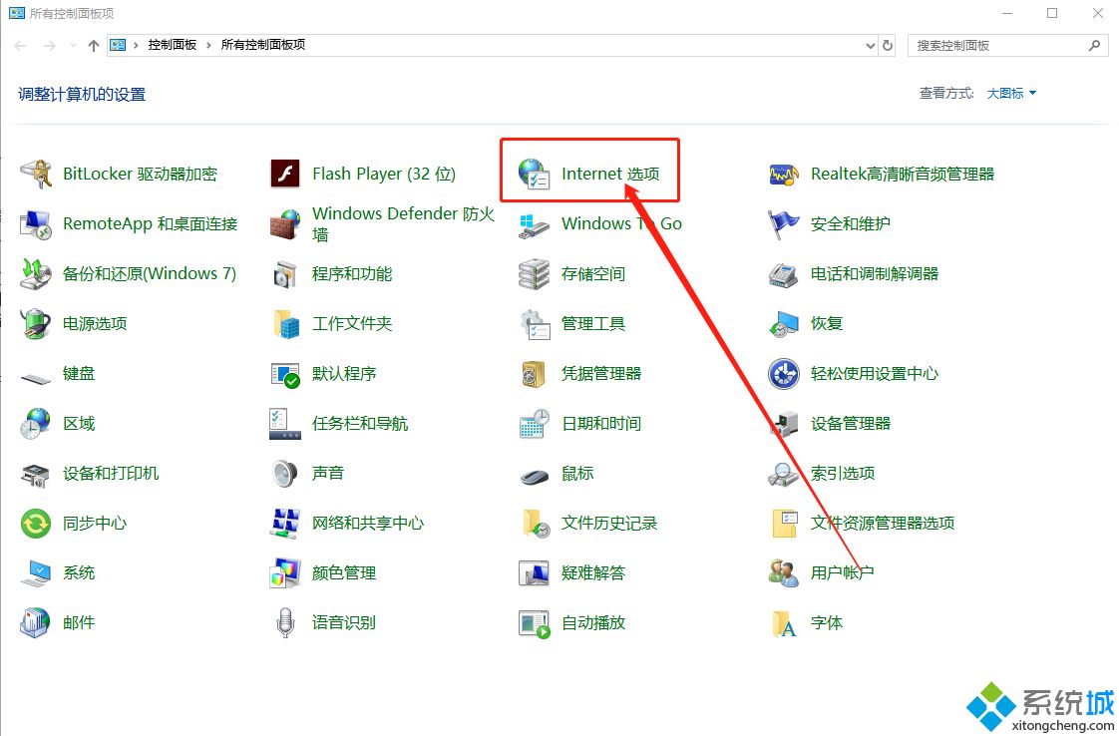1119x736 pixels.
Task: Open the 程序和功能 icon
Action: [285, 274]
